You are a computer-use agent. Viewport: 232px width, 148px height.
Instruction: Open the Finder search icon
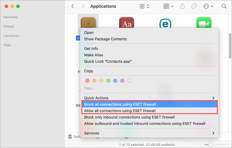click(224, 6)
